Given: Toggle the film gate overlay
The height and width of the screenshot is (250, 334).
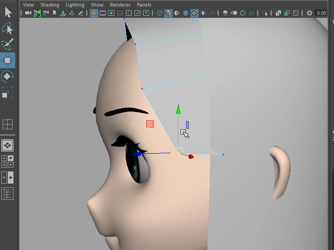Looking at the screenshot, I should [103, 13].
